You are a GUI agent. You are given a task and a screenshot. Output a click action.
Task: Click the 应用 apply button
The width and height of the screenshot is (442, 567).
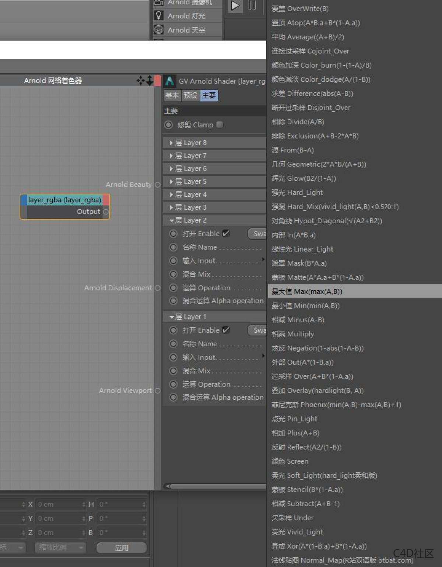122,548
